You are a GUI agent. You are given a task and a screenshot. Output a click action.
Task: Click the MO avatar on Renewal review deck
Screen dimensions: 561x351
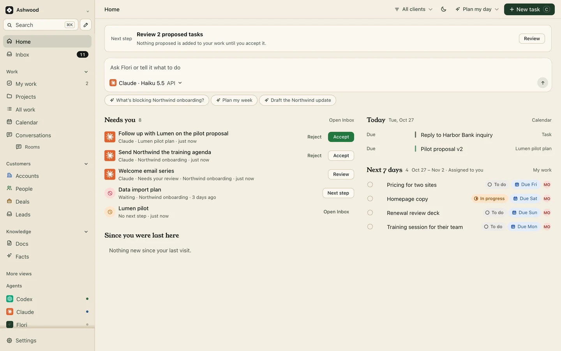pyautogui.click(x=547, y=213)
